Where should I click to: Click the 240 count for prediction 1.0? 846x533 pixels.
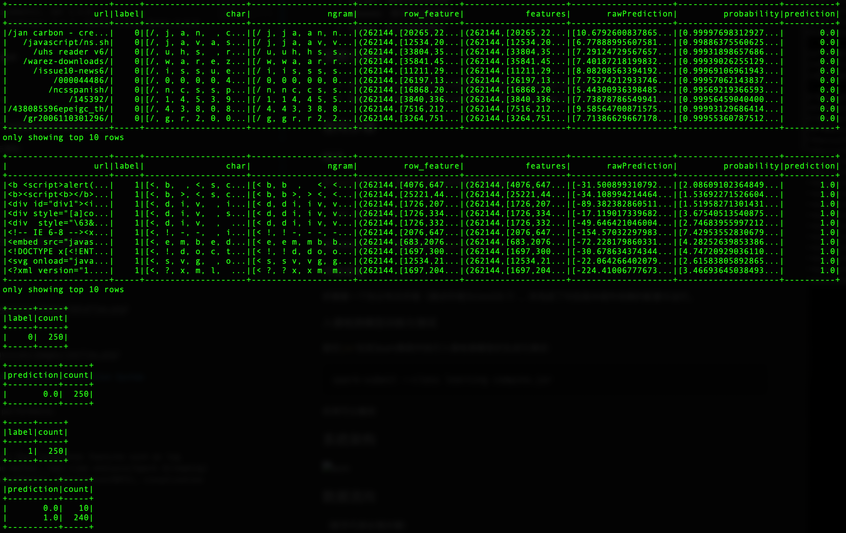(x=81, y=517)
